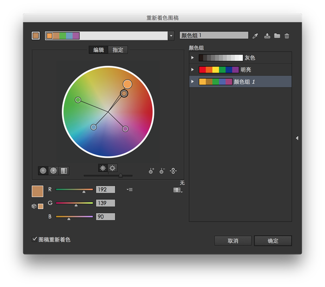This screenshot has height=287, width=325.
Task: Save changes to the color group icon
Action: (x=267, y=36)
